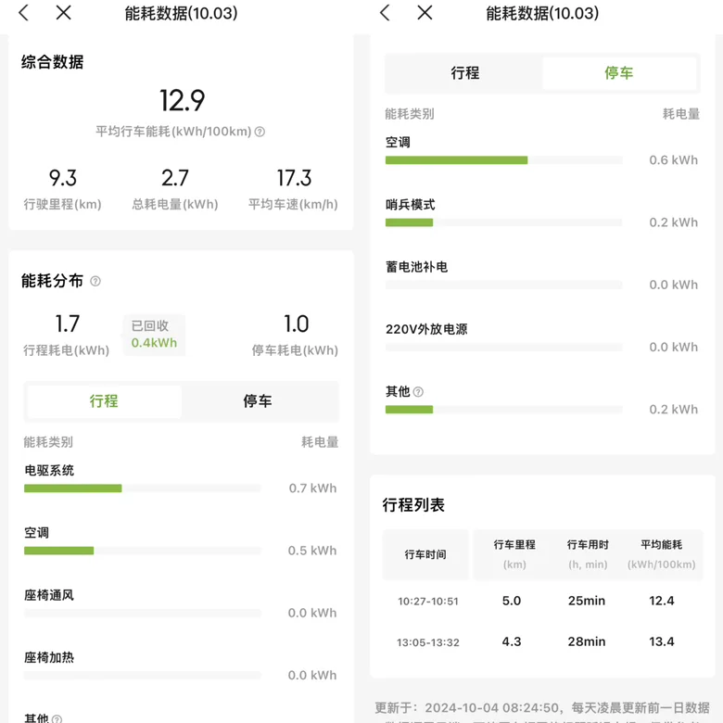Select the 行程 tab under 能耗分布

click(104, 401)
